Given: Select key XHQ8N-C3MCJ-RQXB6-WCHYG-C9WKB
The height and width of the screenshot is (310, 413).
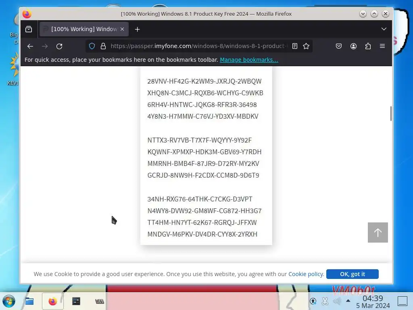Looking at the screenshot, I should [x=205, y=93].
